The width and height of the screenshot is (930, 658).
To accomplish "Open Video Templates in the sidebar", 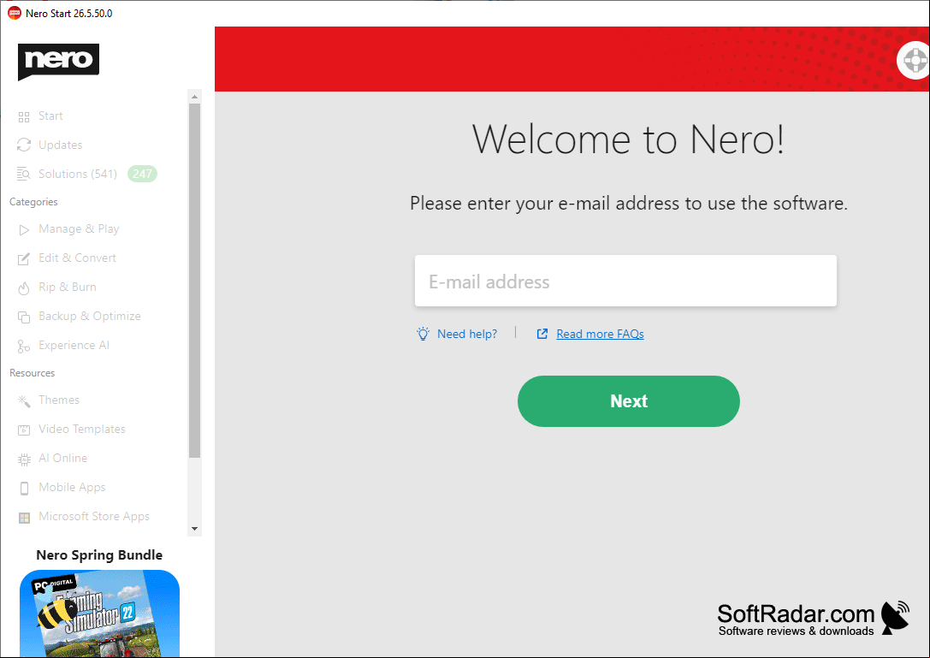I will [x=82, y=429].
